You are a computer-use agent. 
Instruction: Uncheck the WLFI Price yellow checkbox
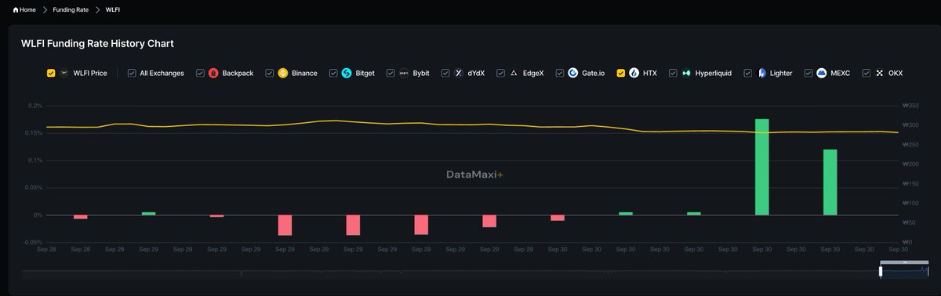51,73
